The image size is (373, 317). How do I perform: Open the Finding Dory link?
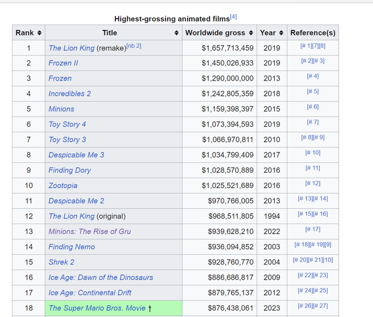70,170
